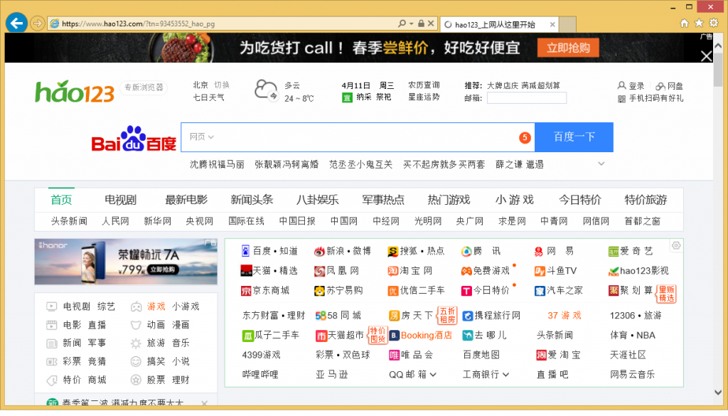The width and height of the screenshot is (728, 416).
Task: Open the 网页 search type dropdown
Action: pyautogui.click(x=201, y=137)
